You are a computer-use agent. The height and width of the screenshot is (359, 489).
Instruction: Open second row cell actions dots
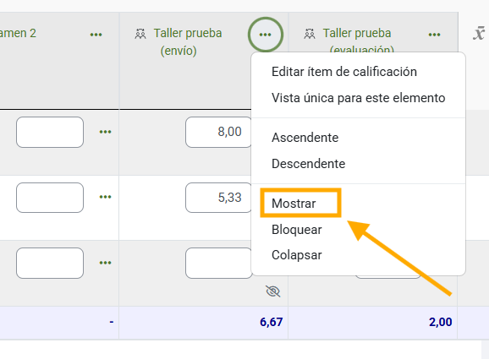coord(105,197)
